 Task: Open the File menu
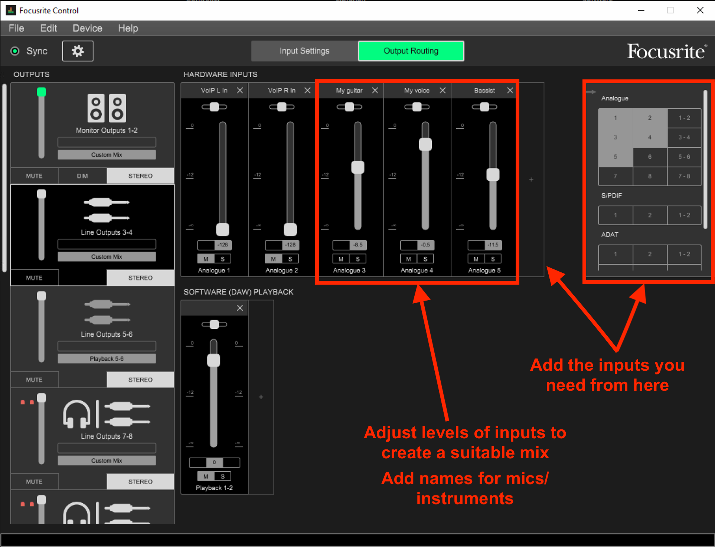coord(16,28)
